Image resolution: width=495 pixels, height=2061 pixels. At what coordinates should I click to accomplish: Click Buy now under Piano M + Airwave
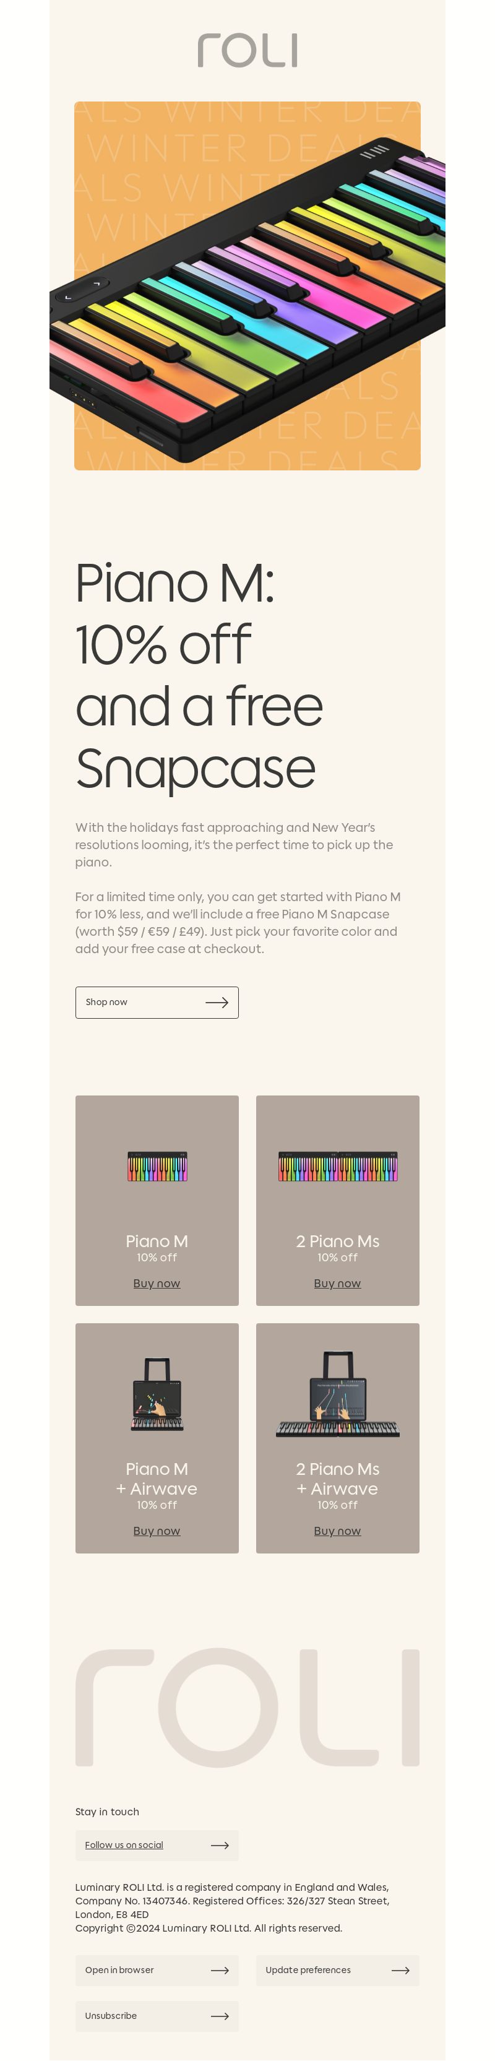click(x=157, y=1531)
